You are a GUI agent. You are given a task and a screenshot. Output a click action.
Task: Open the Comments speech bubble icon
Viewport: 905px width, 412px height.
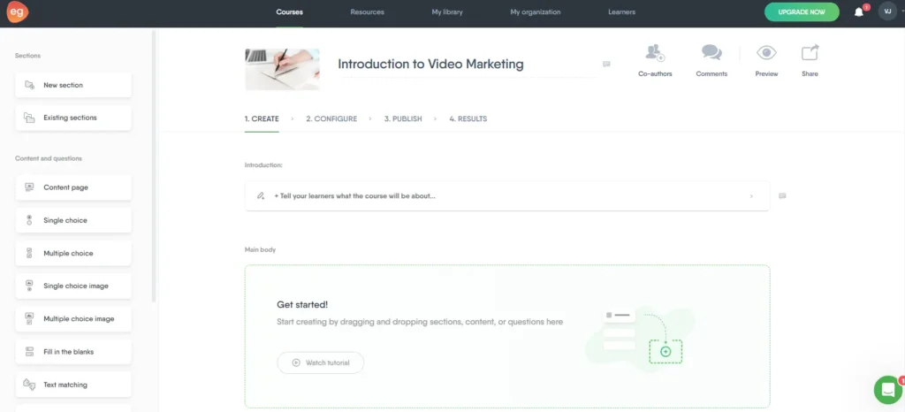711,53
